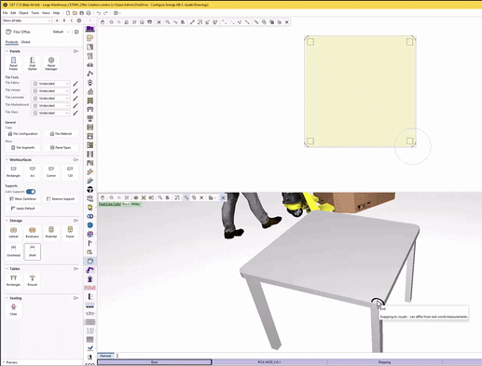482x366 pixels.
Task: Click the Open folder icon
Action: pyautogui.click(x=75, y=13)
